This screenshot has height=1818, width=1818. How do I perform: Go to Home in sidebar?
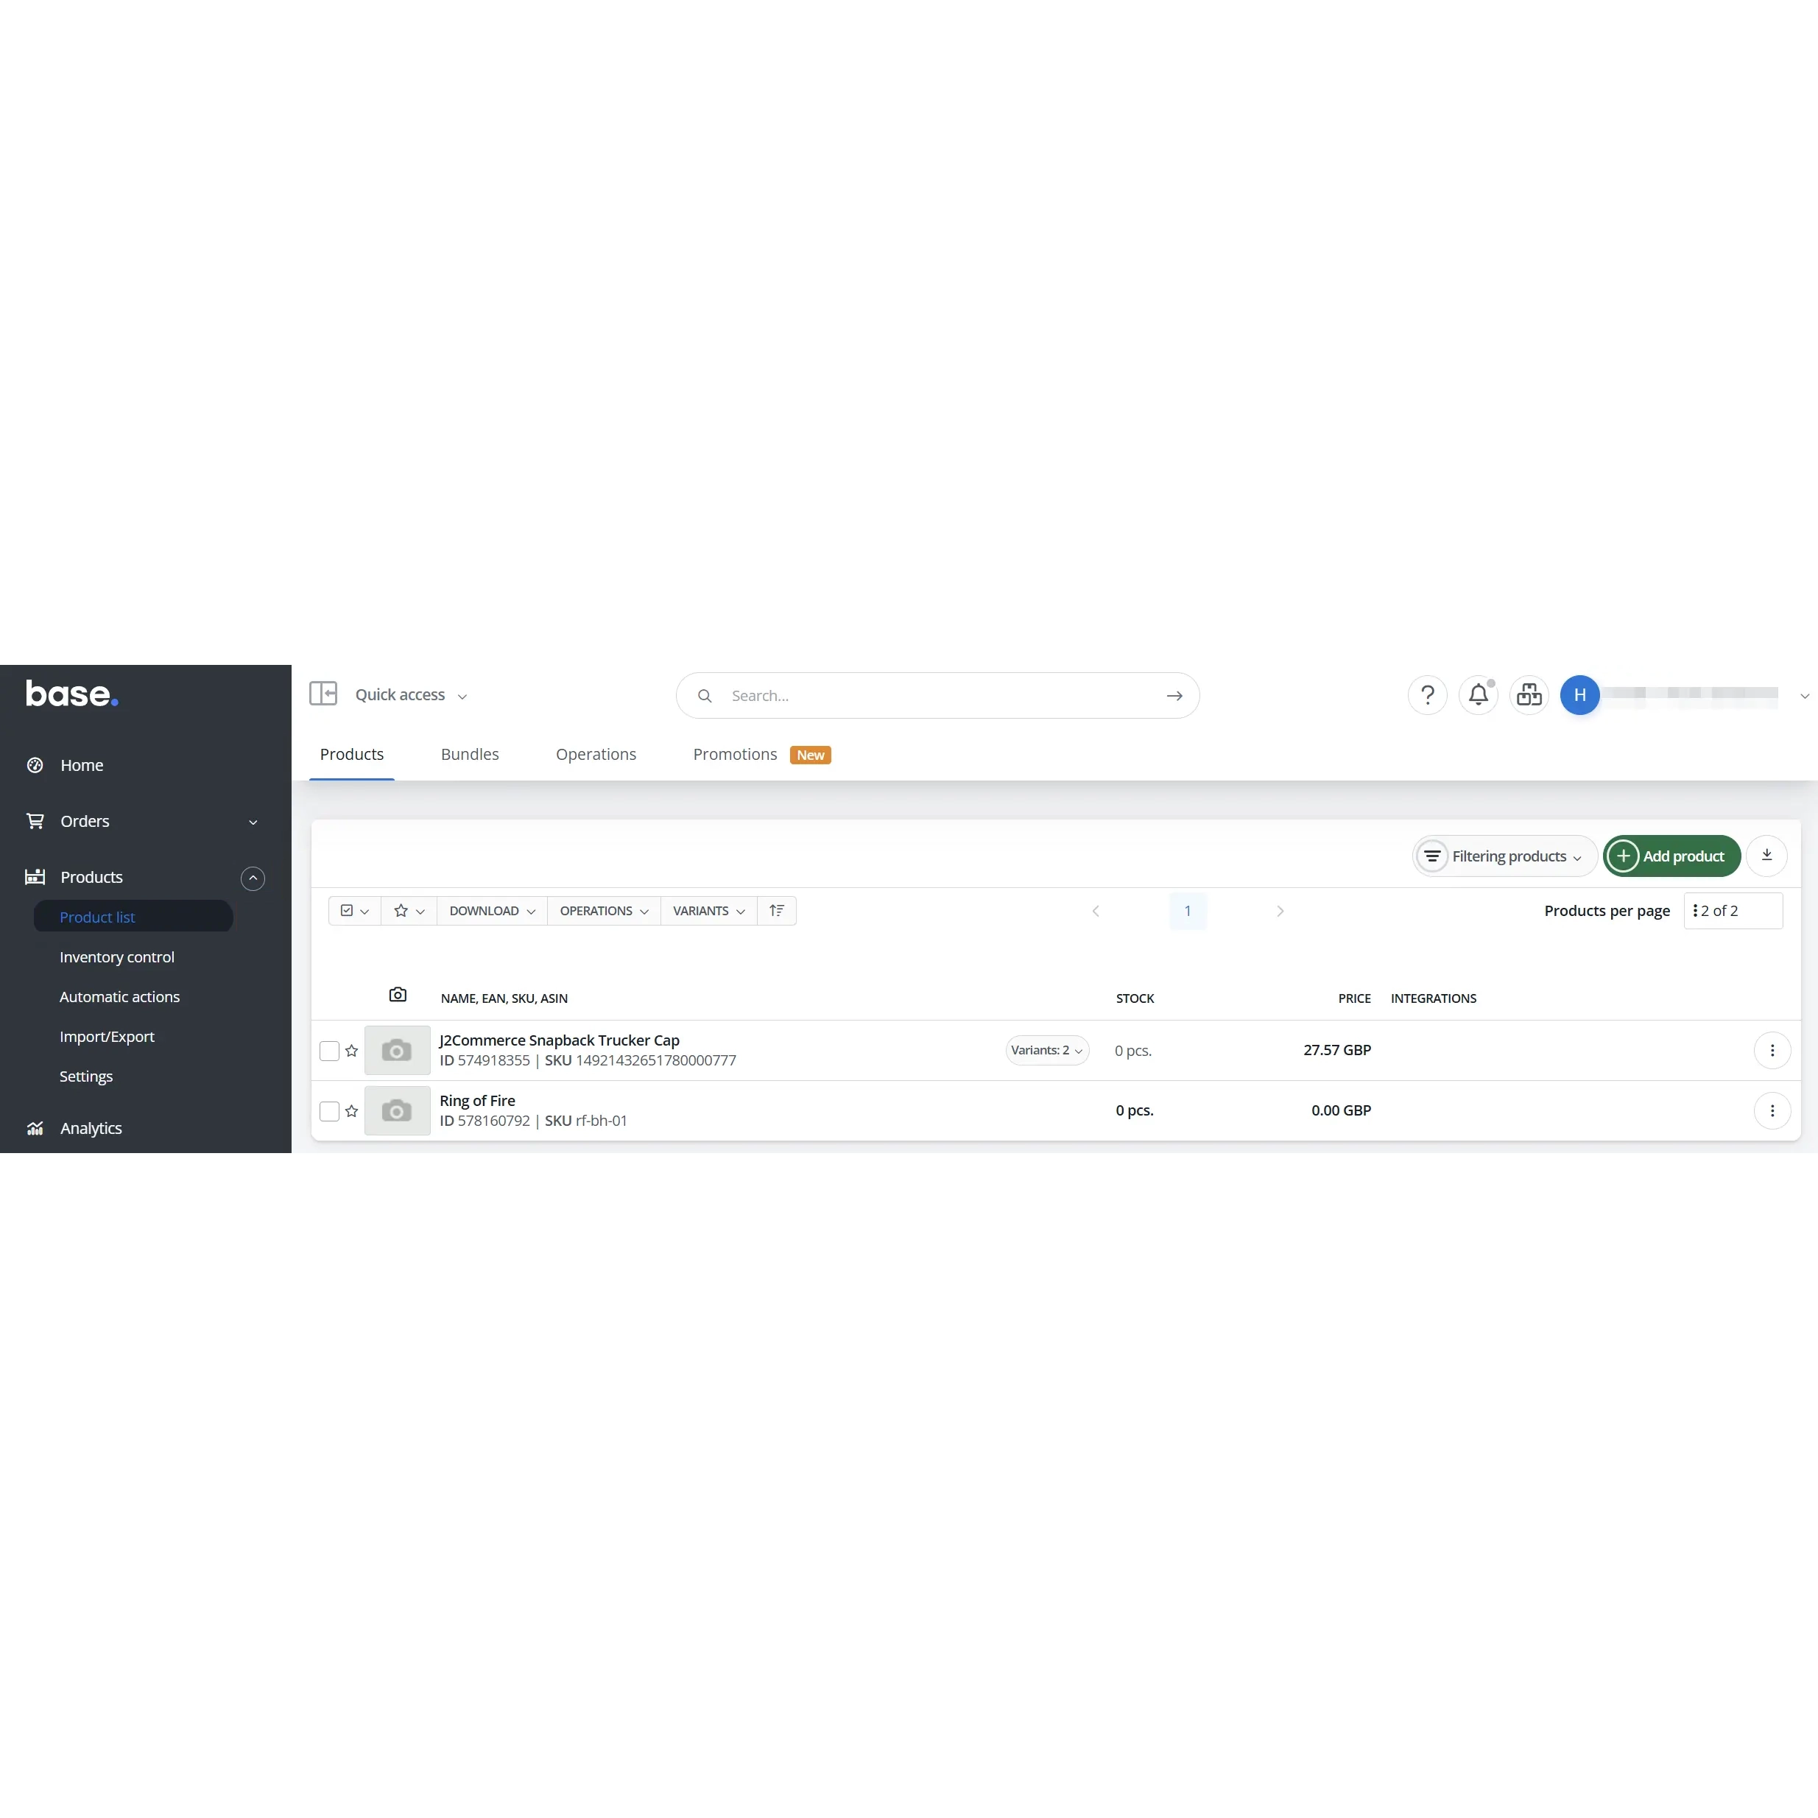pyautogui.click(x=82, y=765)
